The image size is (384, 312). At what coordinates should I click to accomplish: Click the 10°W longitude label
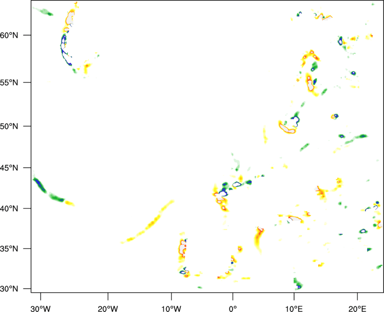click(171, 309)
